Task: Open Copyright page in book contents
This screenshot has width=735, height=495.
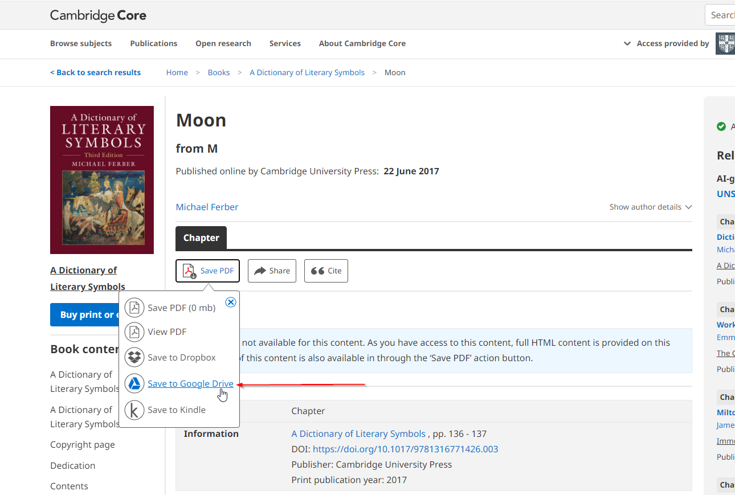Action: pos(83,444)
